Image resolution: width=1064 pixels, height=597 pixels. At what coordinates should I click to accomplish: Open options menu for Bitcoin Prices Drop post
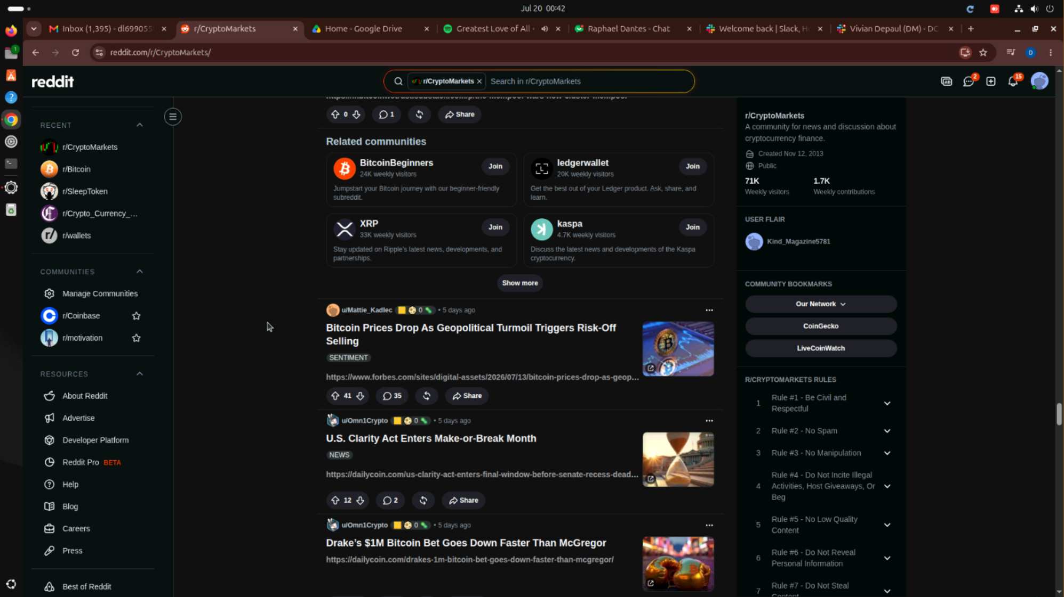(x=709, y=310)
